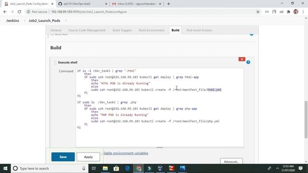The width and height of the screenshot is (308, 173).
Task: Open the Chrome profile avatar
Action: [296, 12]
